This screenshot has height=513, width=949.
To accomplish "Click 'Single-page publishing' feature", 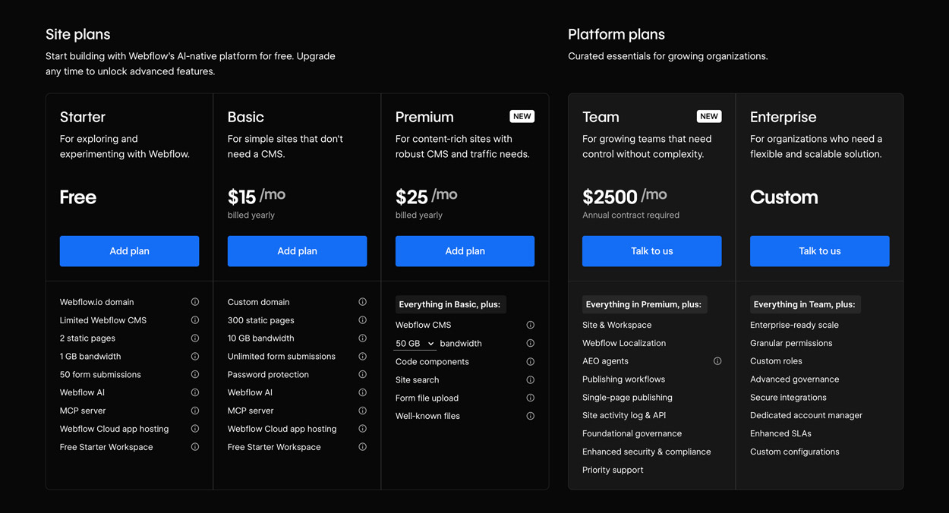I will (627, 398).
